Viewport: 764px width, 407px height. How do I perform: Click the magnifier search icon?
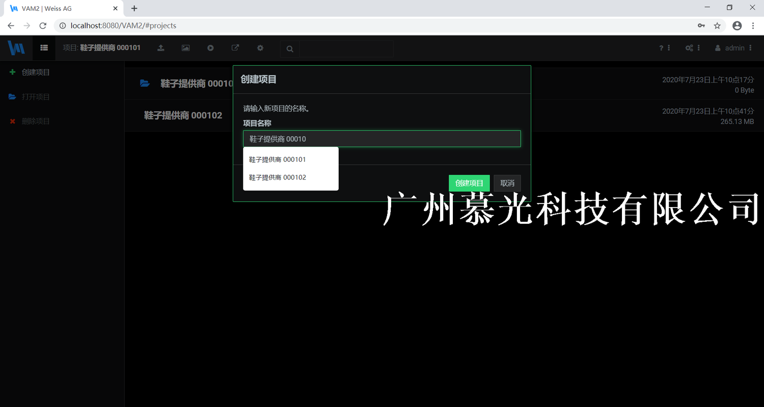point(290,49)
